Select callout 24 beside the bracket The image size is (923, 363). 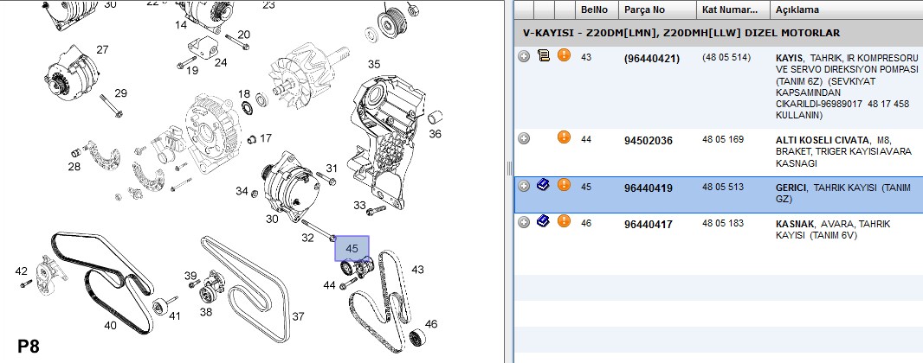[220, 62]
